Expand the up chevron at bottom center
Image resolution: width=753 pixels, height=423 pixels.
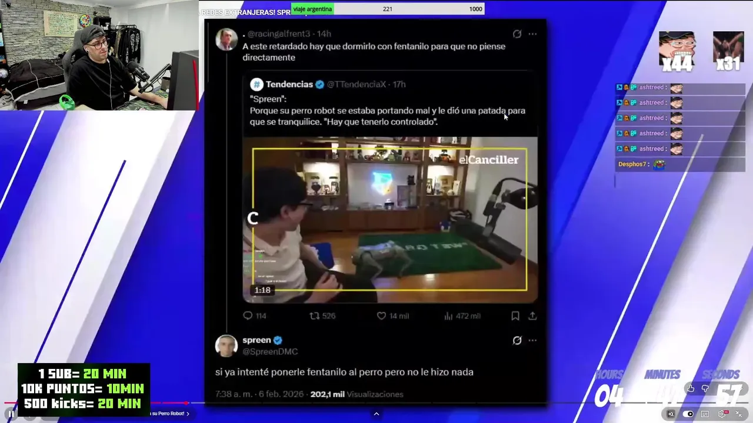coord(376,414)
